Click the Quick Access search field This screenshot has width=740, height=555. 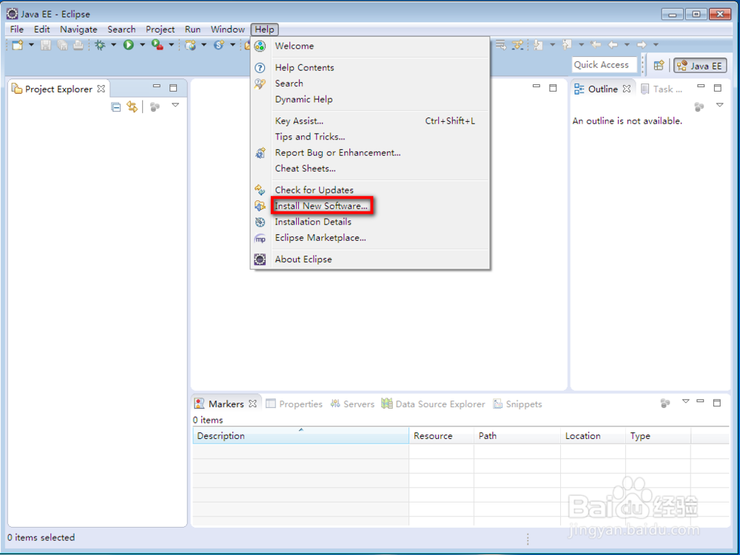pyautogui.click(x=604, y=65)
